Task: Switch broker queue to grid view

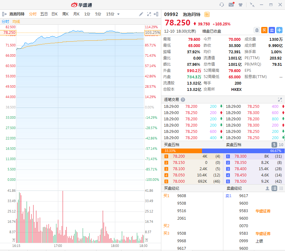Action: 281,188
